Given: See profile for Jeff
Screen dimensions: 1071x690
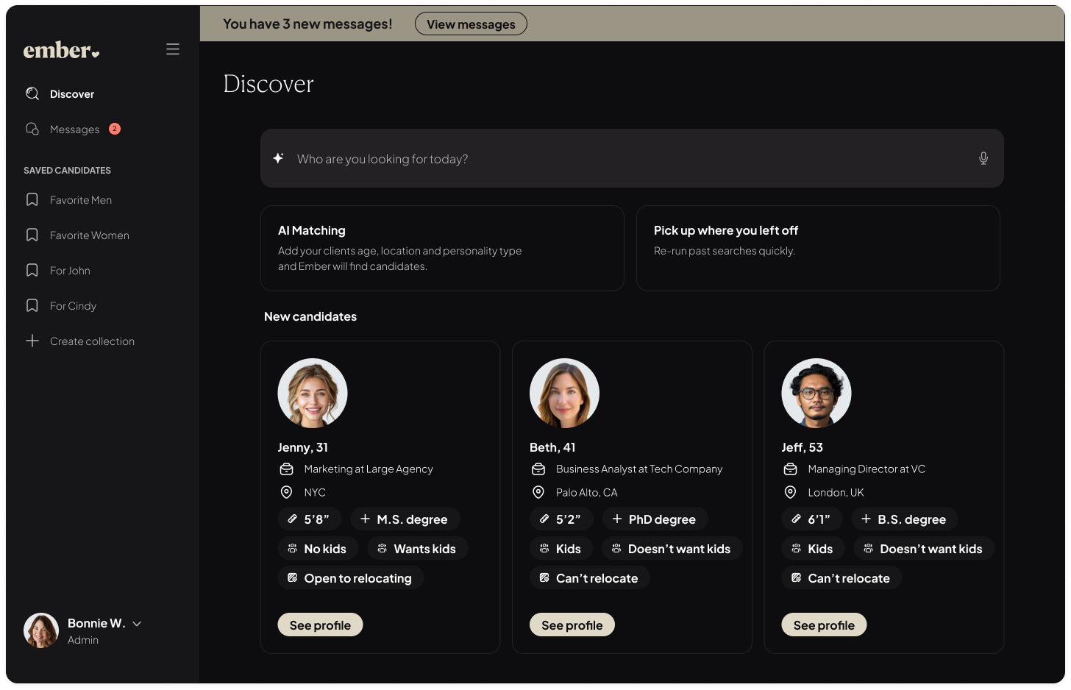Looking at the screenshot, I should click(824, 625).
